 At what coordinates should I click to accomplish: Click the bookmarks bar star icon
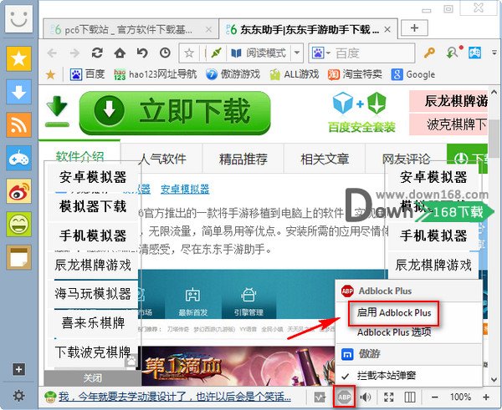tap(50, 75)
